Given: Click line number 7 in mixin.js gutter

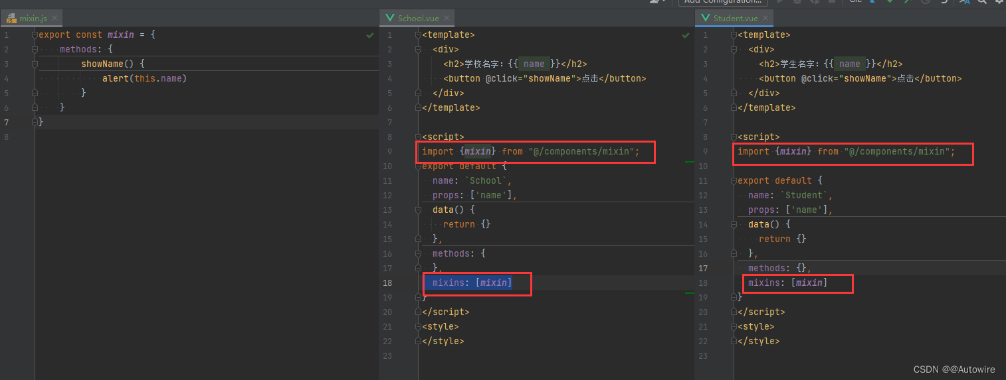Looking at the screenshot, I should [6, 122].
